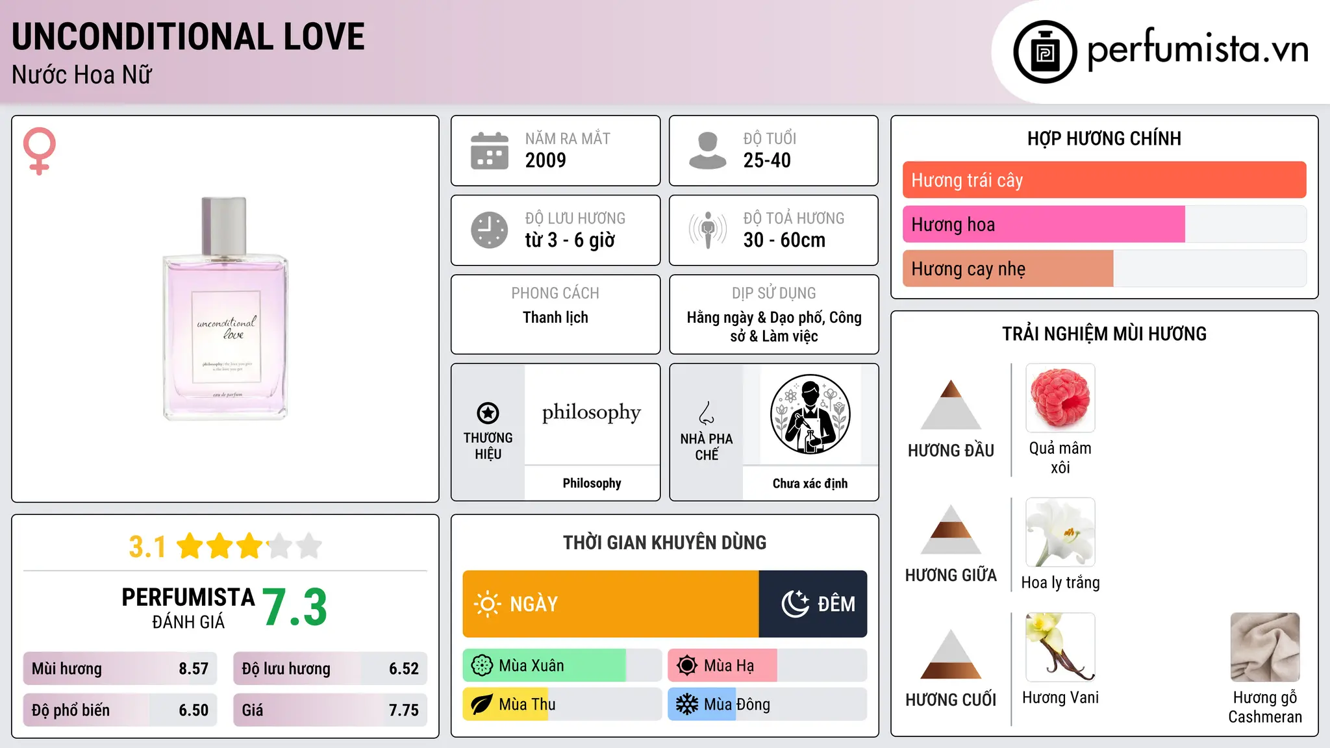This screenshot has height=748, width=1330.
Task: Click the pink female gender symbol
Action: 40,151
